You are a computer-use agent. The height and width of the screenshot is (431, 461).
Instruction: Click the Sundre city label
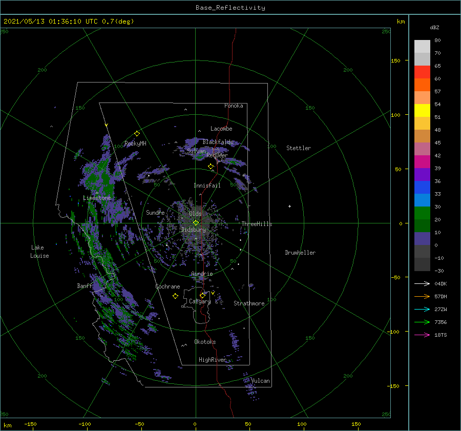coord(155,212)
